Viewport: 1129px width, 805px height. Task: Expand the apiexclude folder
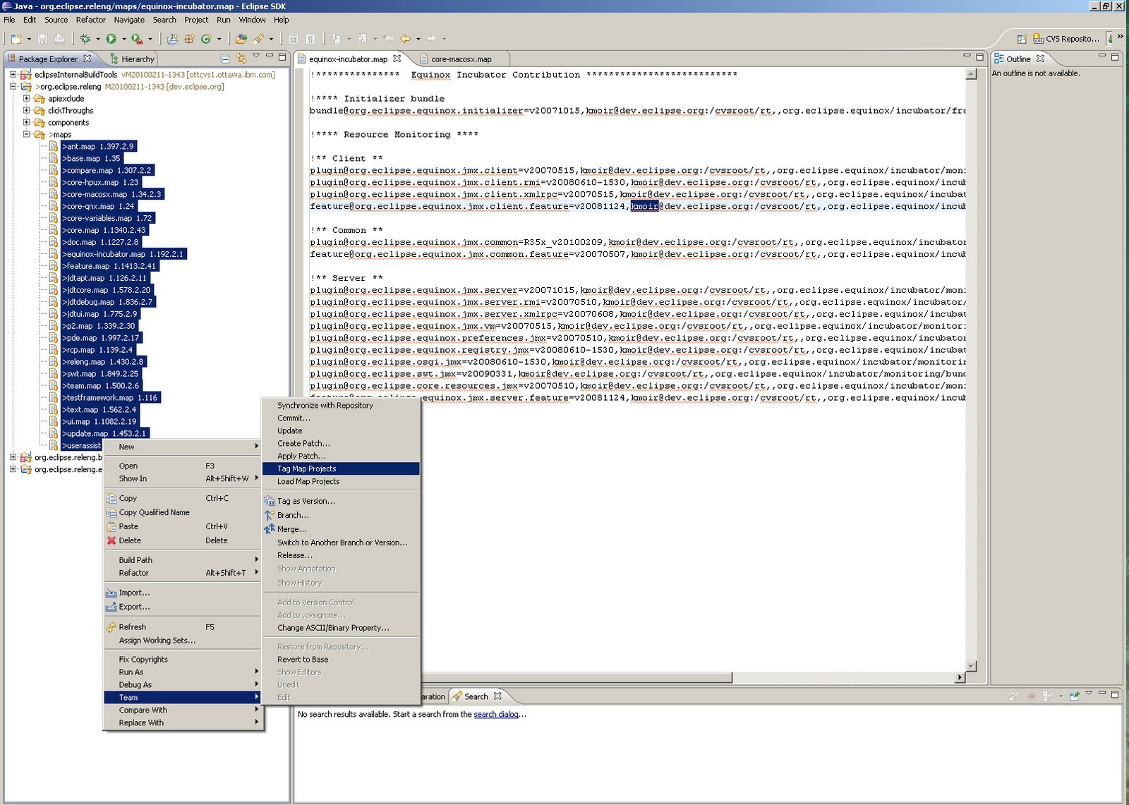tap(27, 99)
